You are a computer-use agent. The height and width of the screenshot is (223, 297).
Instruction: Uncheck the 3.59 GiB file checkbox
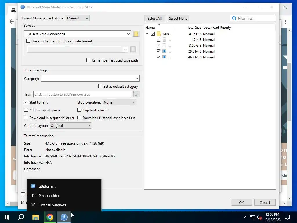click(x=159, y=46)
